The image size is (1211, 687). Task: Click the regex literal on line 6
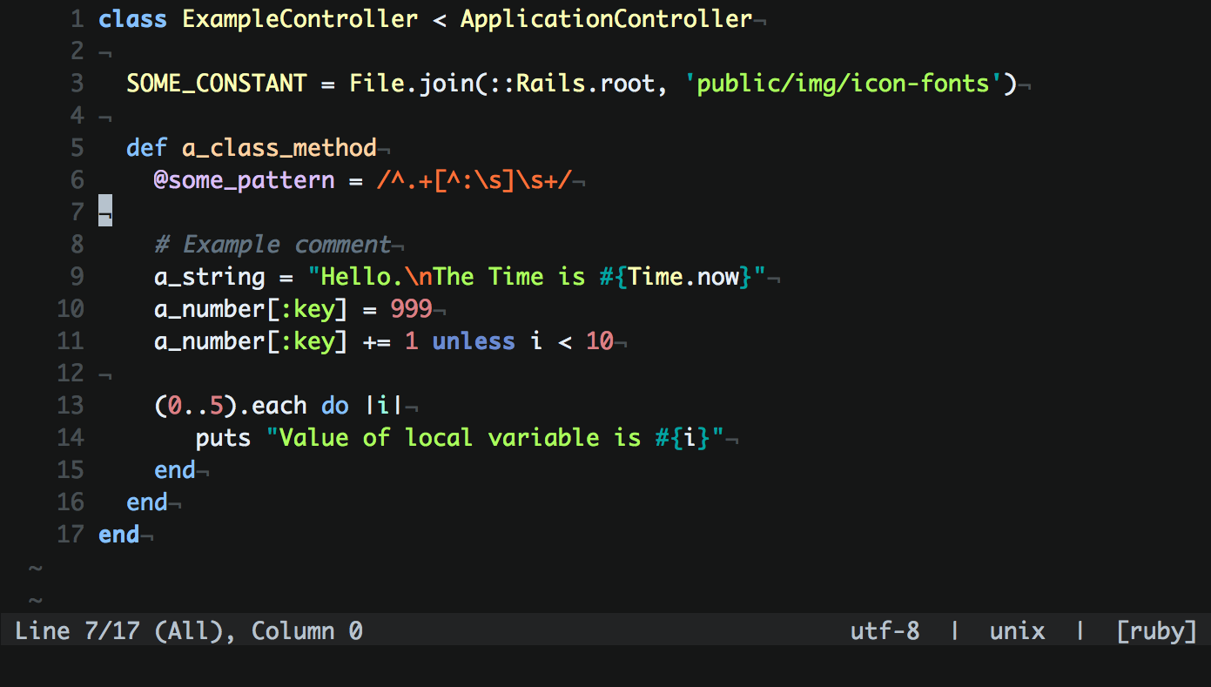pyautogui.click(x=474, y=180)
